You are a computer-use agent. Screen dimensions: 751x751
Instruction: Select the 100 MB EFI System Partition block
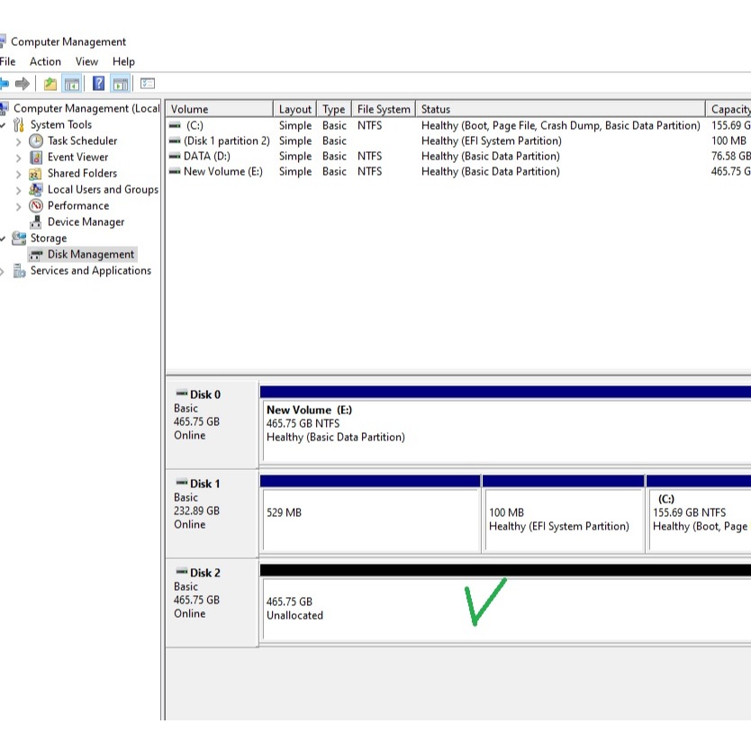tap(563, 520)
